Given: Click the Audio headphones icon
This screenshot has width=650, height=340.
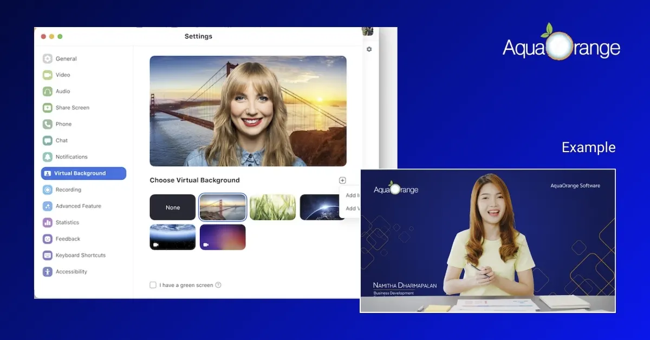Looking at the screenshot, I should pos(48,91).
